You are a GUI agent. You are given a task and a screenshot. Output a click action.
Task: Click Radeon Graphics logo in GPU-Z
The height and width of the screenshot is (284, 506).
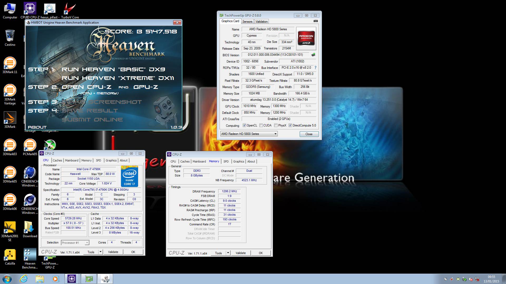point(306,39)
